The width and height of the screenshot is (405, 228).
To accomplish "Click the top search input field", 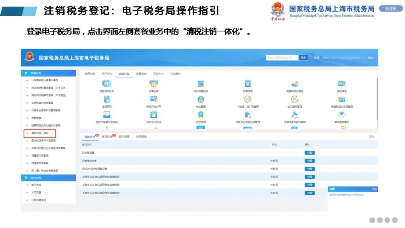I will tap(282, 57).
